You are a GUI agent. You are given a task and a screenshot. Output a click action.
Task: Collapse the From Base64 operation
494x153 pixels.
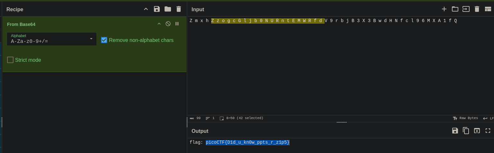159,24
